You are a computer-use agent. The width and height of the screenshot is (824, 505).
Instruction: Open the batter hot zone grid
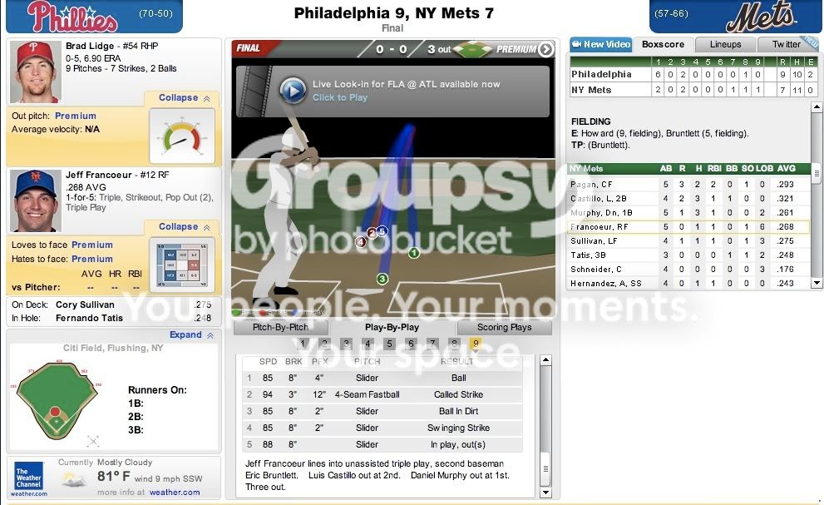point(182,265)
